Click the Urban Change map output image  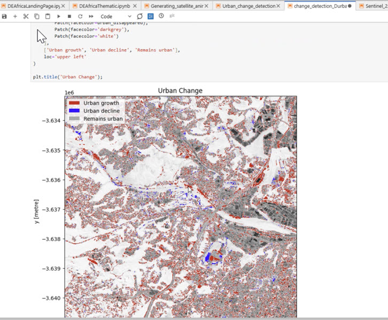[x=181, y=207]
